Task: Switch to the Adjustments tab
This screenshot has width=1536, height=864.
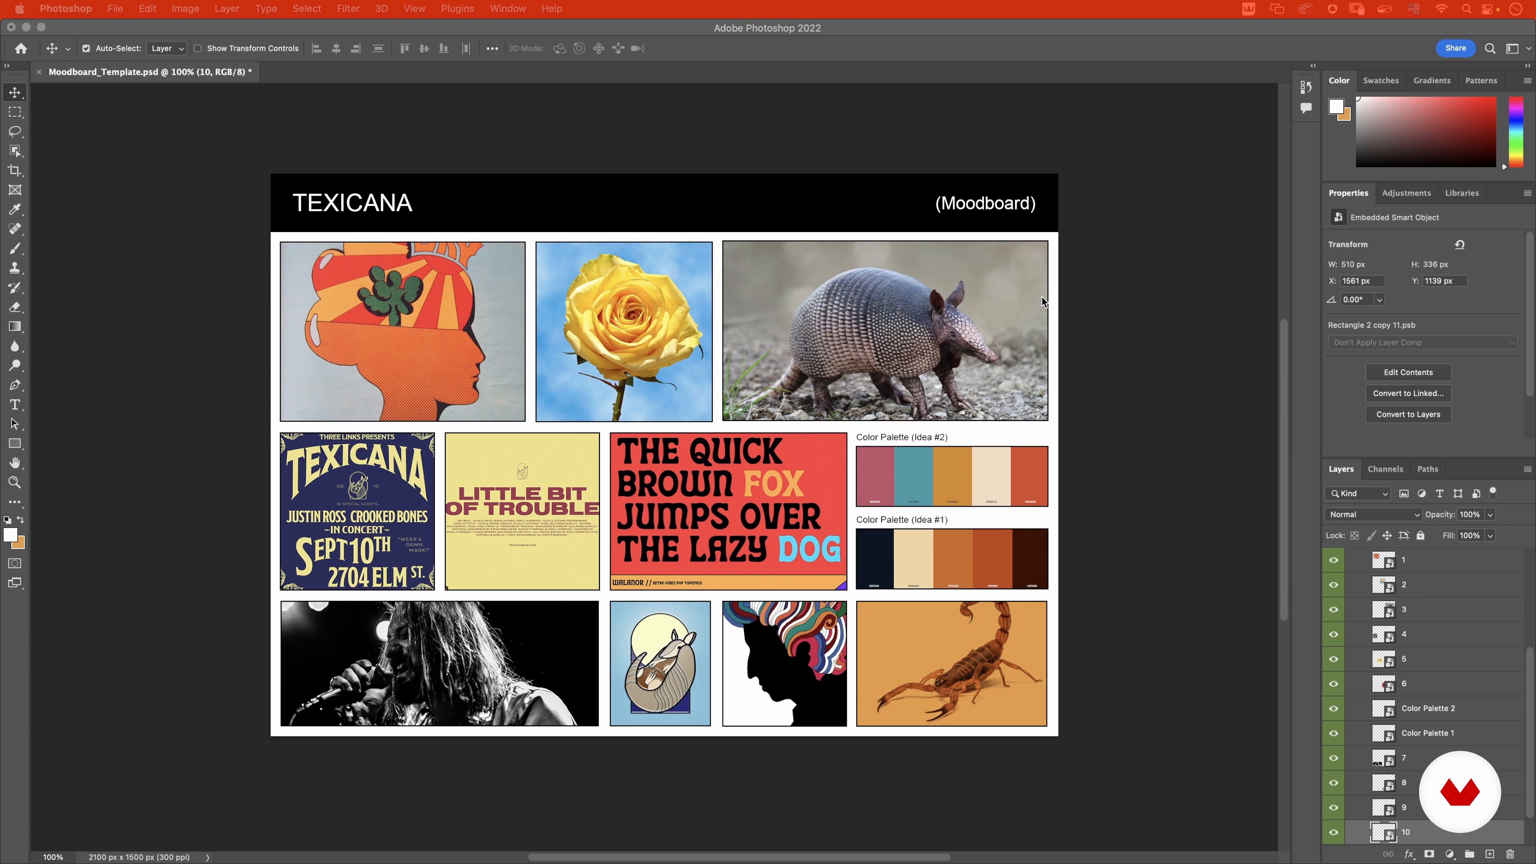Action: coord(1406,193)
